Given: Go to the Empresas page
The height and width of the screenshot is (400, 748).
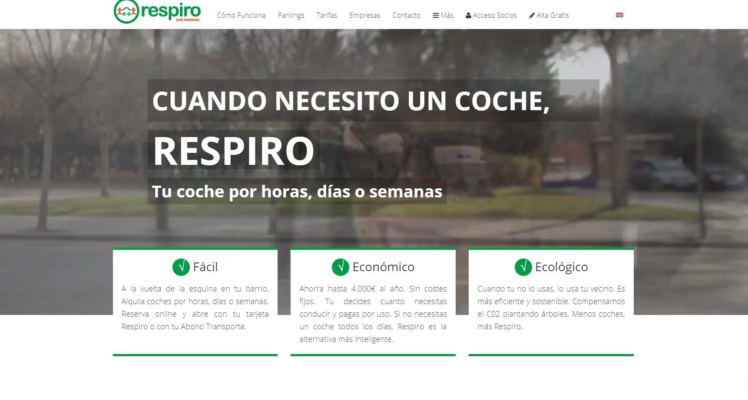Looking at the screenshot, I should click(x=364, y=15).
